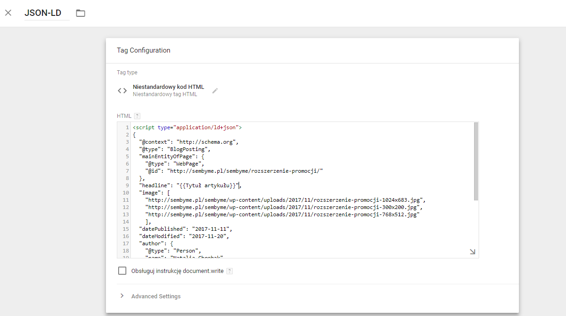
Task: Click the "image": [ line
Action: click(154, 193)
